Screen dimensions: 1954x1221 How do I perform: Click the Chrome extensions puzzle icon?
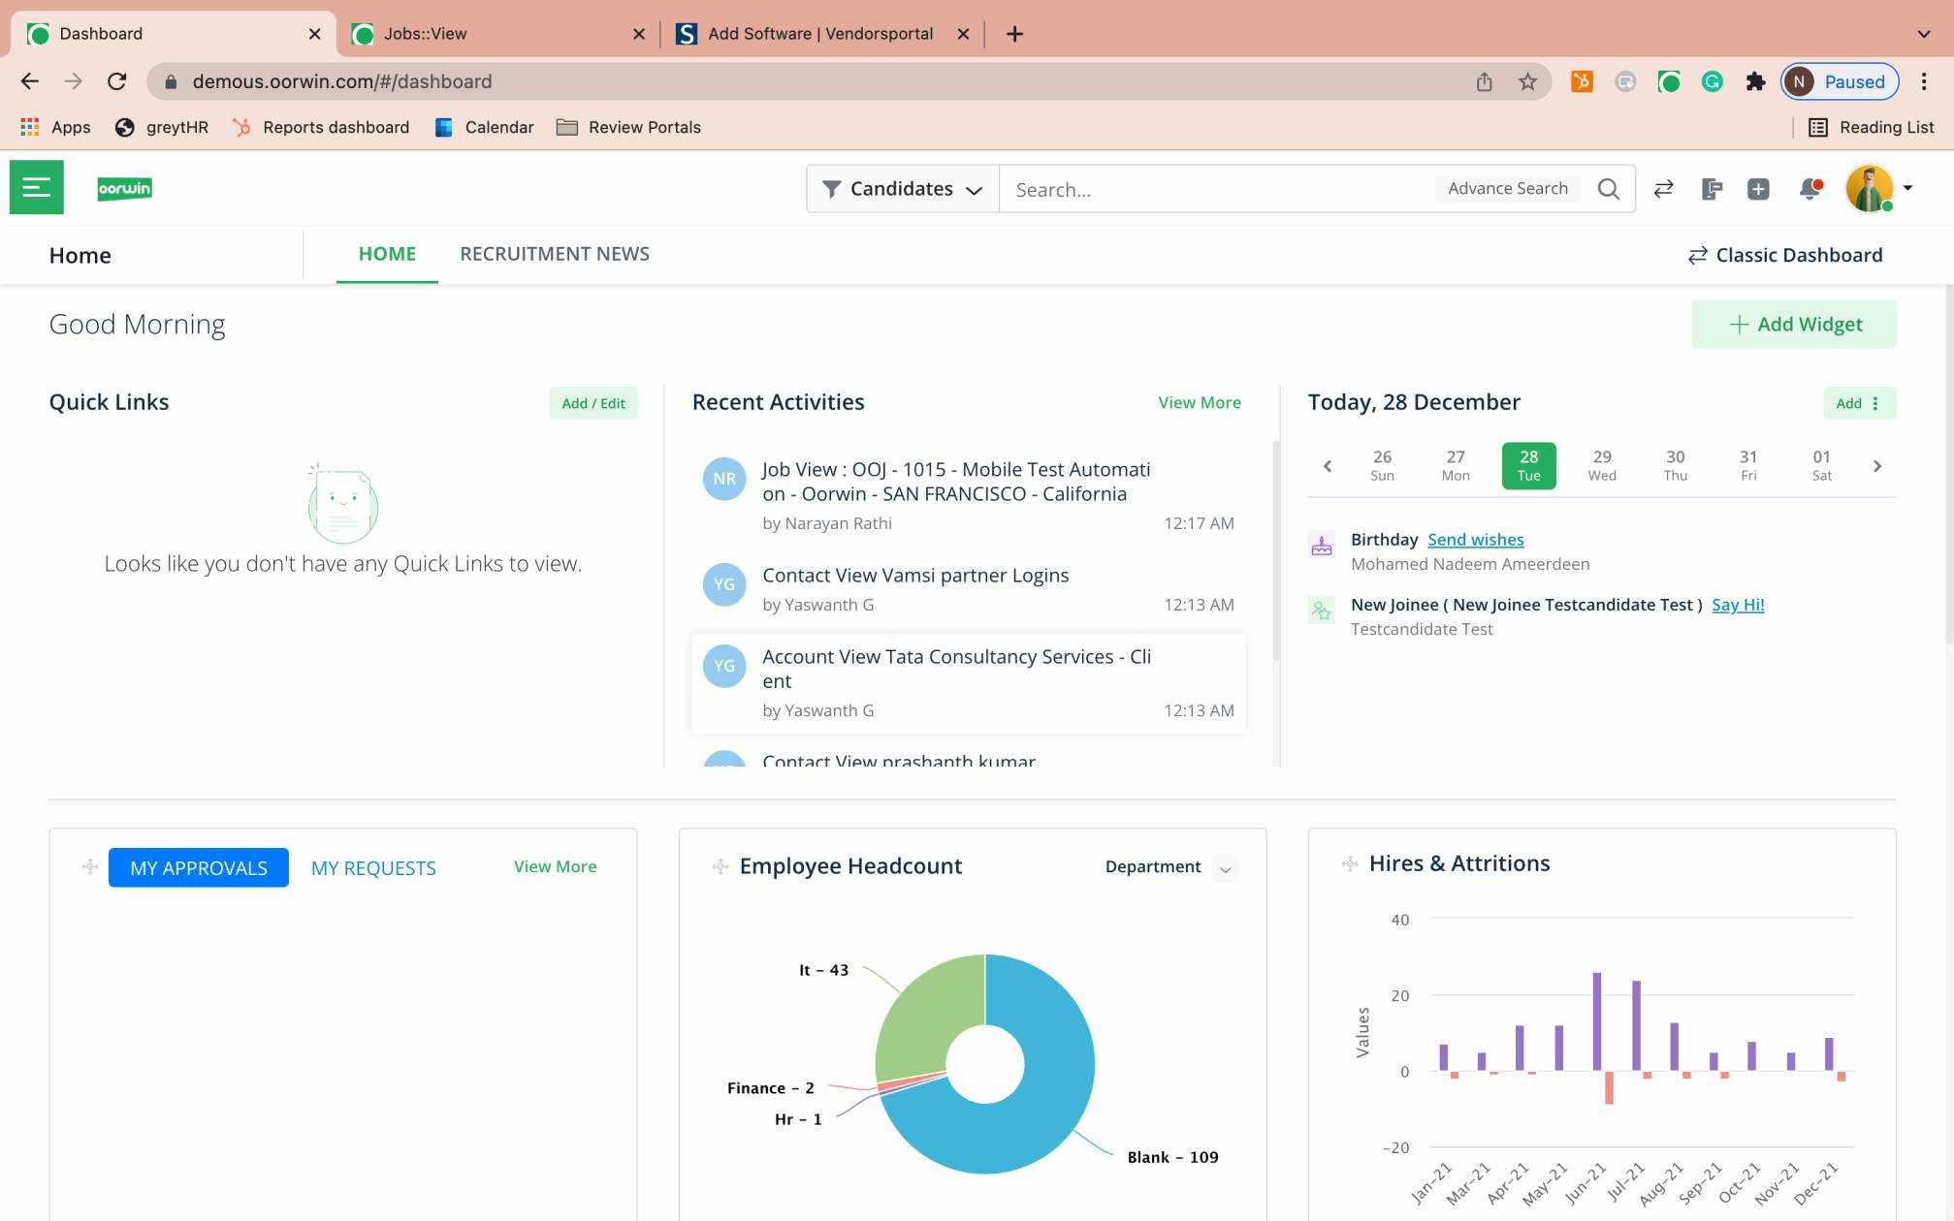point(1755,81)
